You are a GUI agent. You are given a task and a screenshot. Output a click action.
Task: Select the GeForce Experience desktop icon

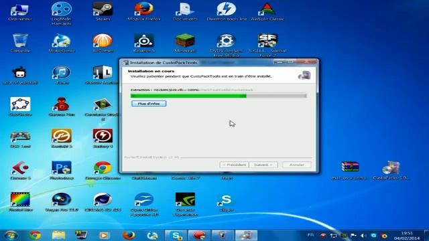pyautogui.click(x=185, y=204)
